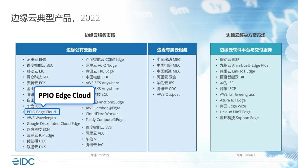
Task: Click the 边缘公有云服务 column header
Action: [x=81, y=50]
